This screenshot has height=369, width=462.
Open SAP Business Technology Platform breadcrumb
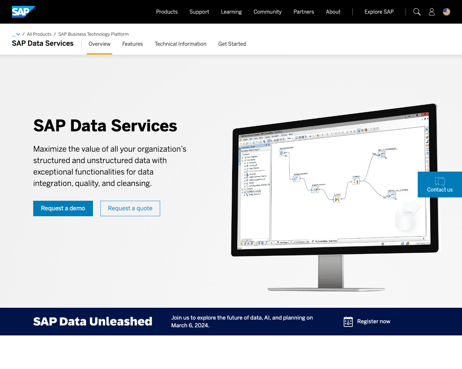(x=93, y=34)
